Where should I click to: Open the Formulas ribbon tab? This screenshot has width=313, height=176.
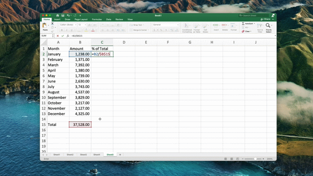coord(97,19)
